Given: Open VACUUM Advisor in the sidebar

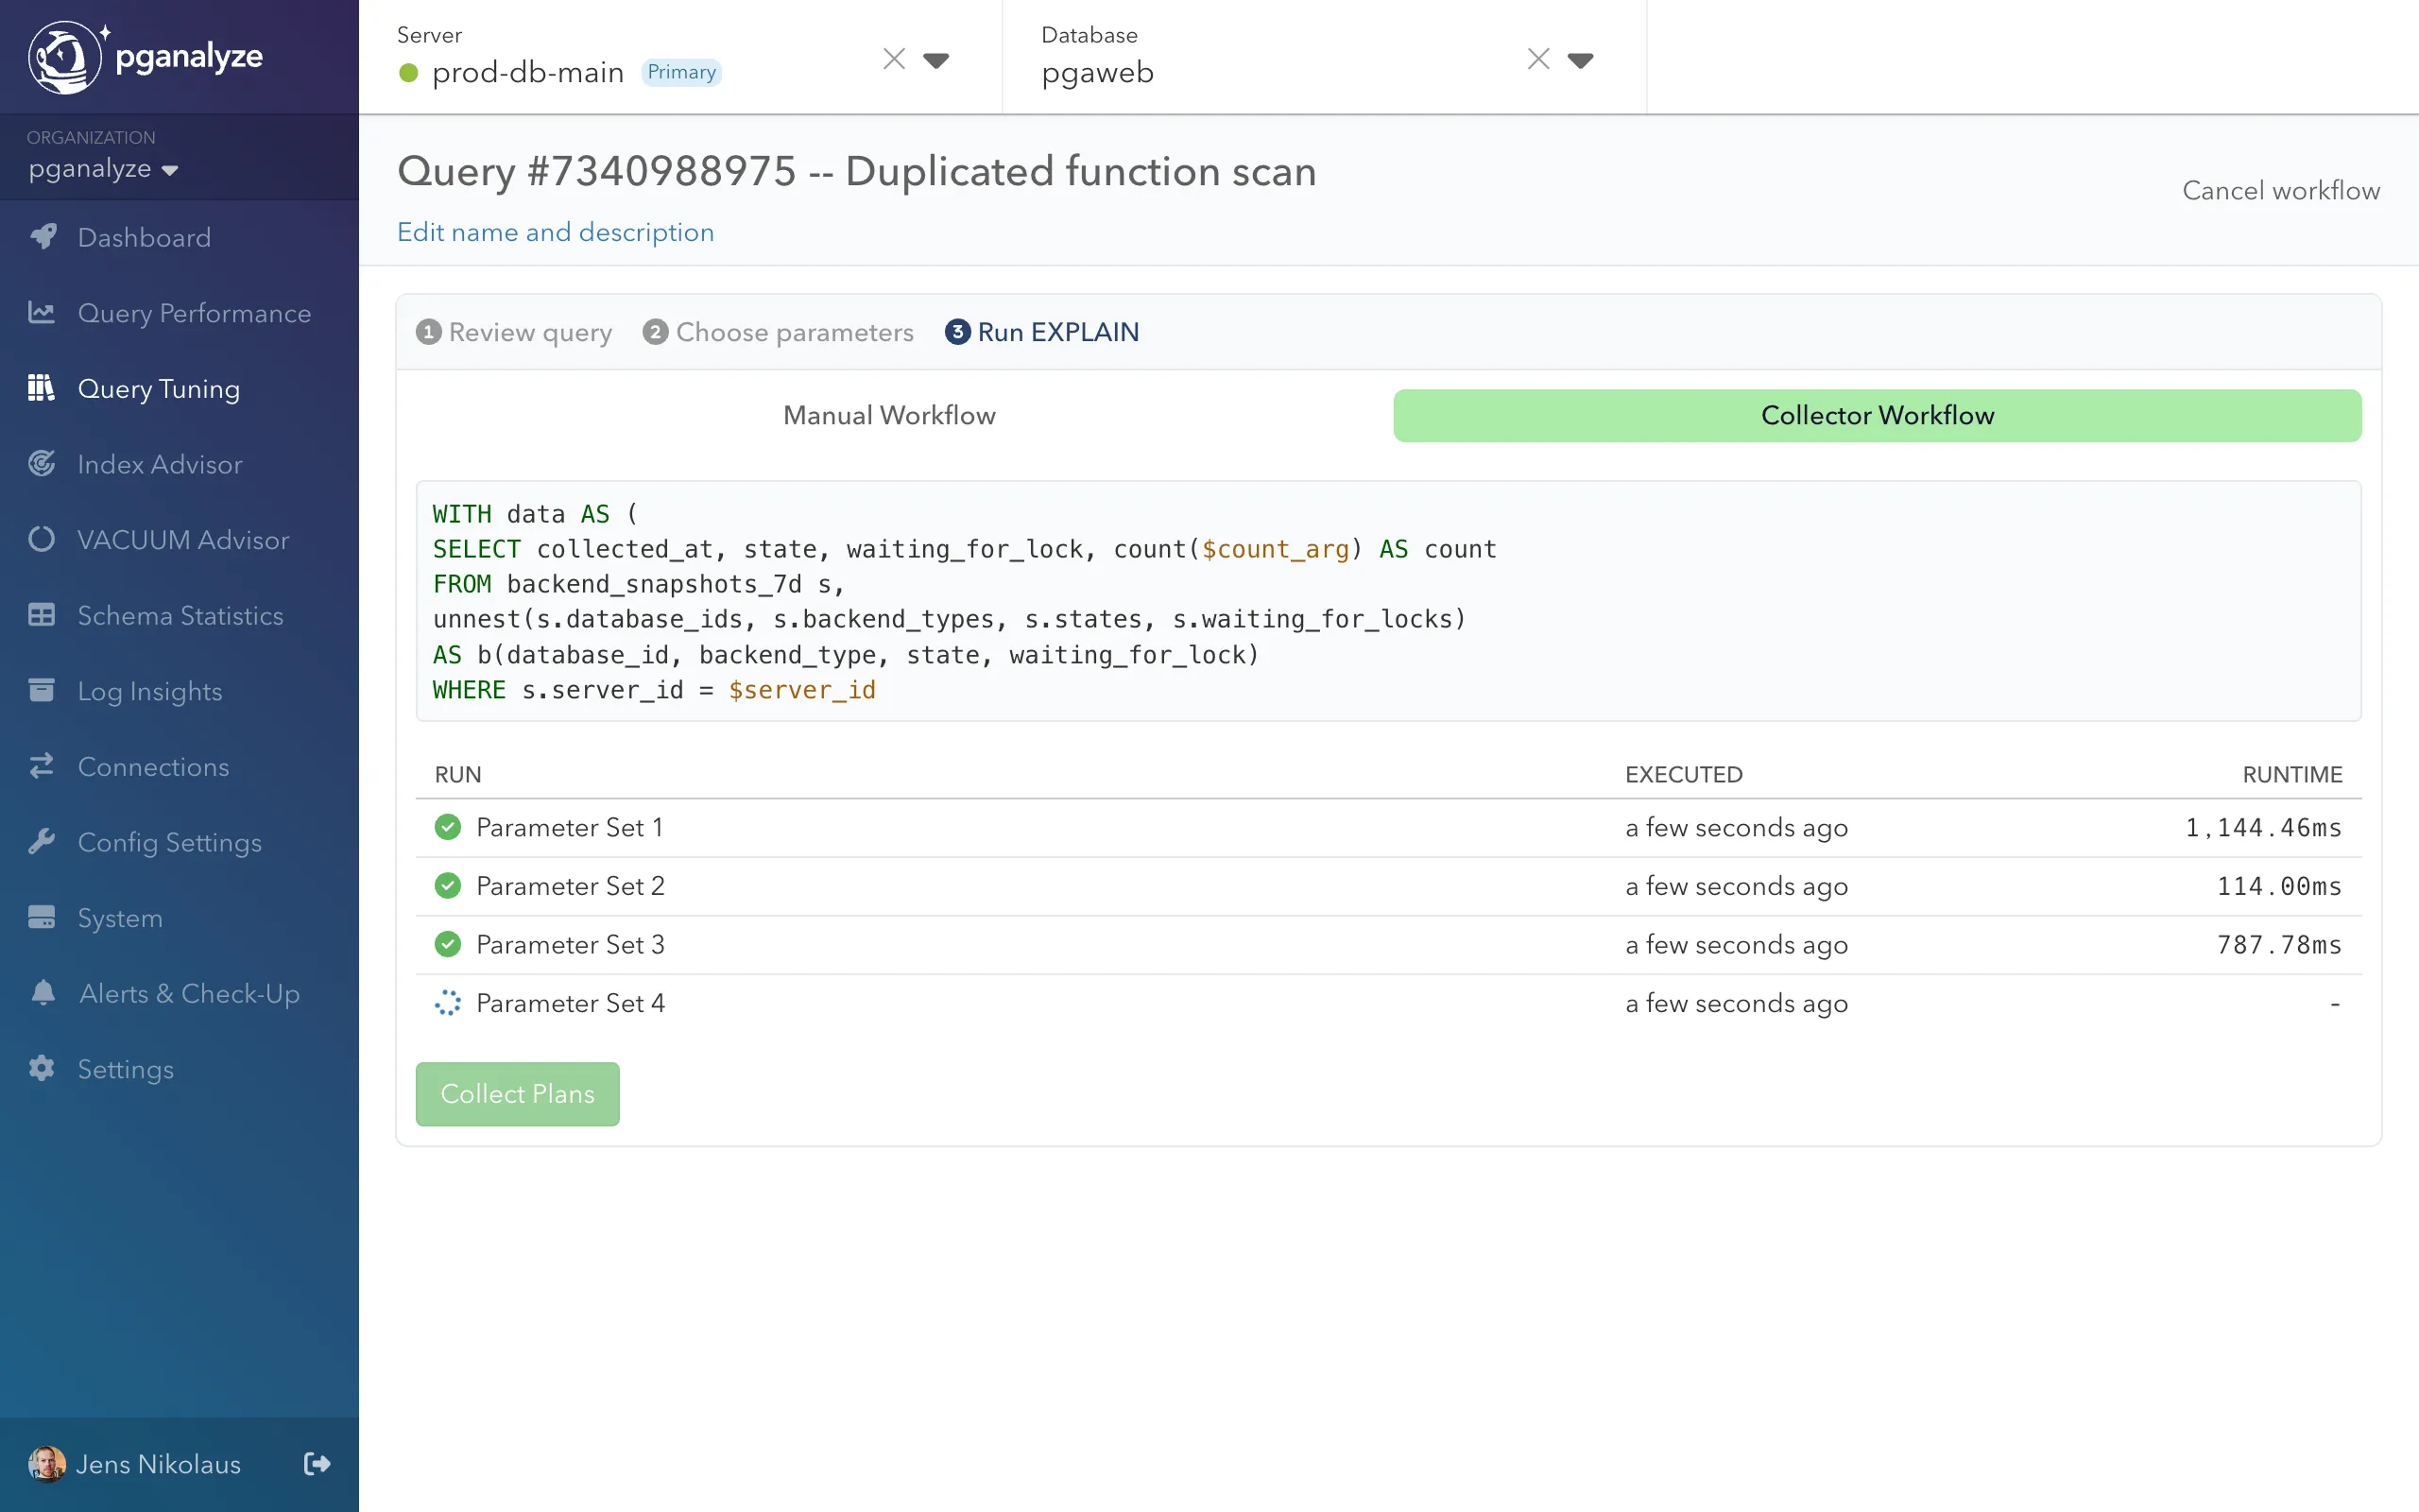Looking at the screenshot, I should point(179,540).
